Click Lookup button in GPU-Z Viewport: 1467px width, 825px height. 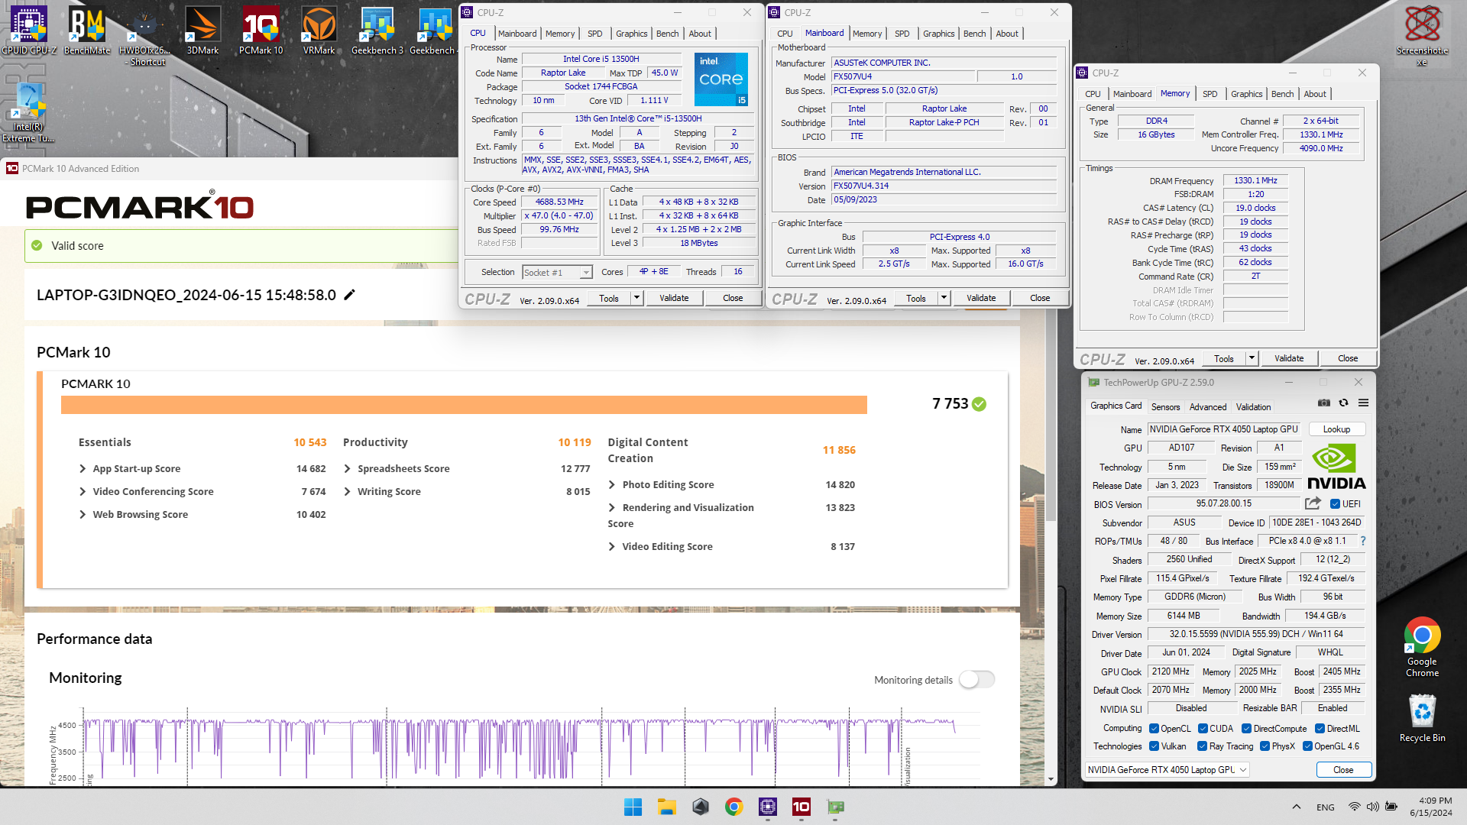(x=1336, y=429)
